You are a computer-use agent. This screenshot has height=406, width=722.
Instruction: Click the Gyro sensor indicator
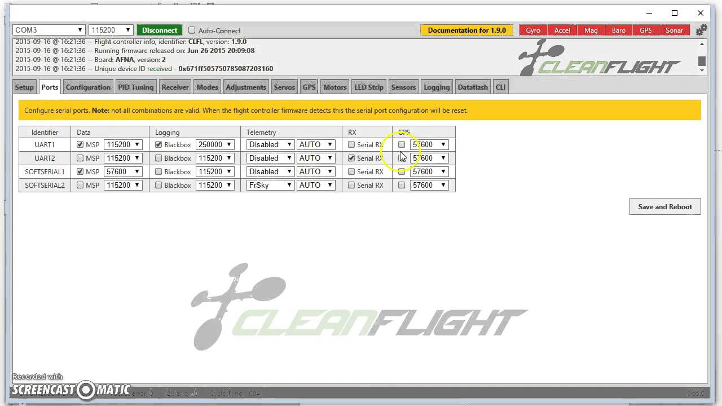(x=533, y=30)
